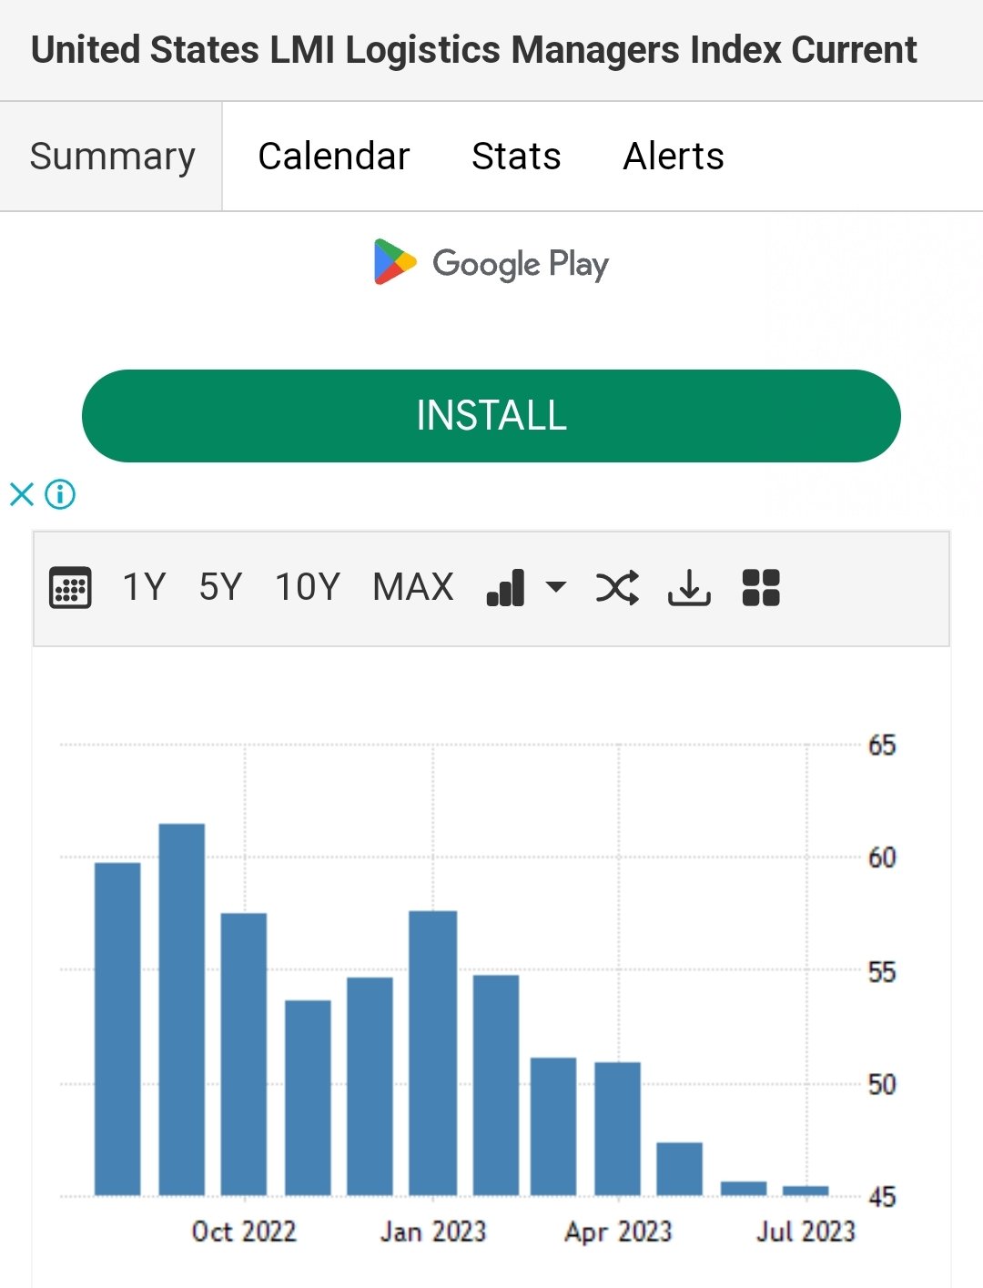Click the compare shuffle arrows icon
The width and height of the screenshot is (983, 1288).
[617, 588]
